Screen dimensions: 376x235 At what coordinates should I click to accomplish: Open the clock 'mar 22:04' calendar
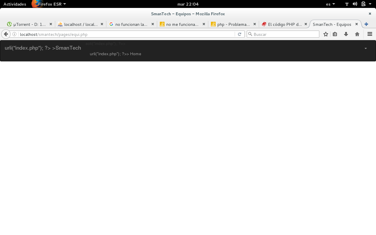click(188, 4)
